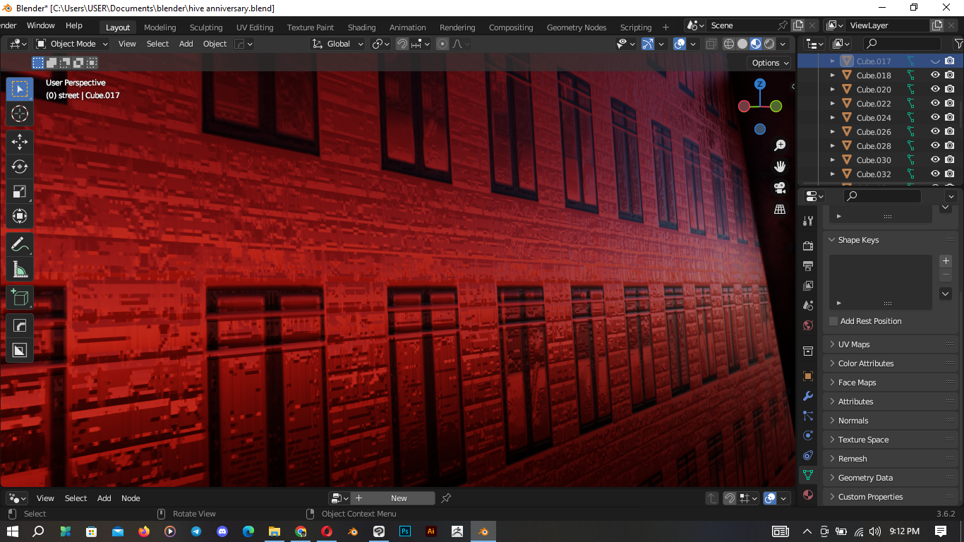Open the pivot point dropdown
This screenshot has width=964, height=542.
point(381,44)
